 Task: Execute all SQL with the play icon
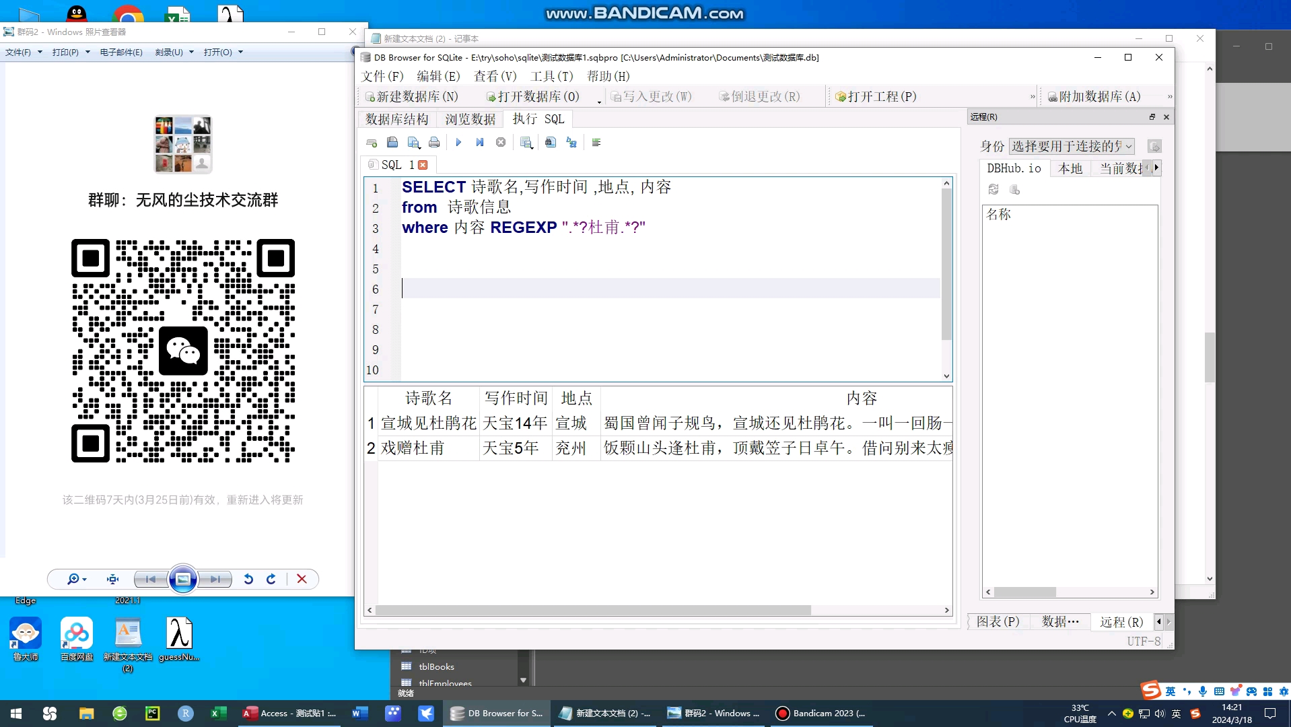click(x=458, y=143)
